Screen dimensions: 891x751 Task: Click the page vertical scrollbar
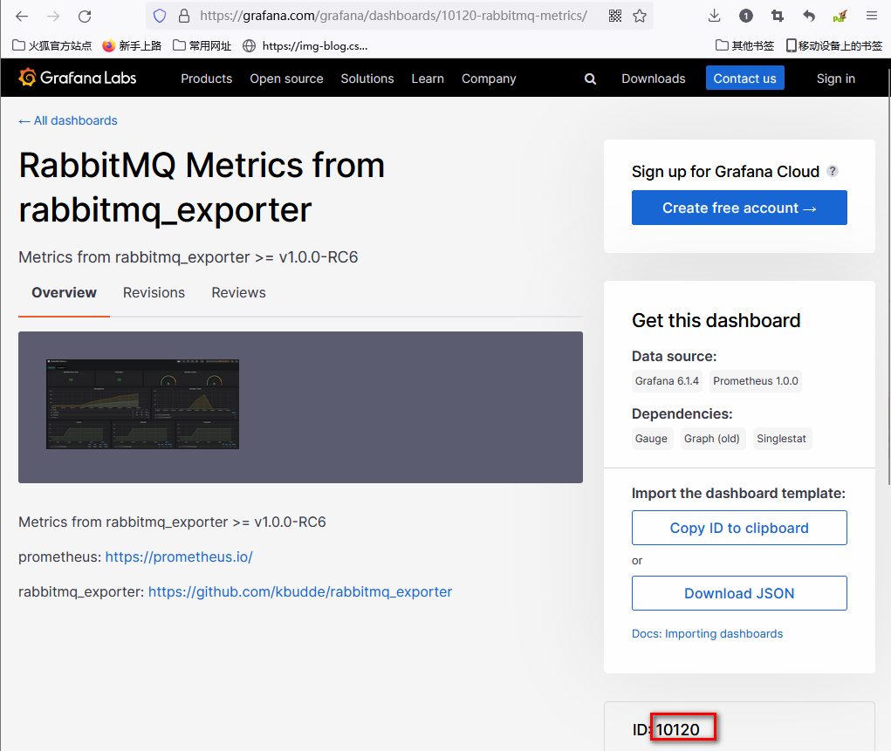888,277
